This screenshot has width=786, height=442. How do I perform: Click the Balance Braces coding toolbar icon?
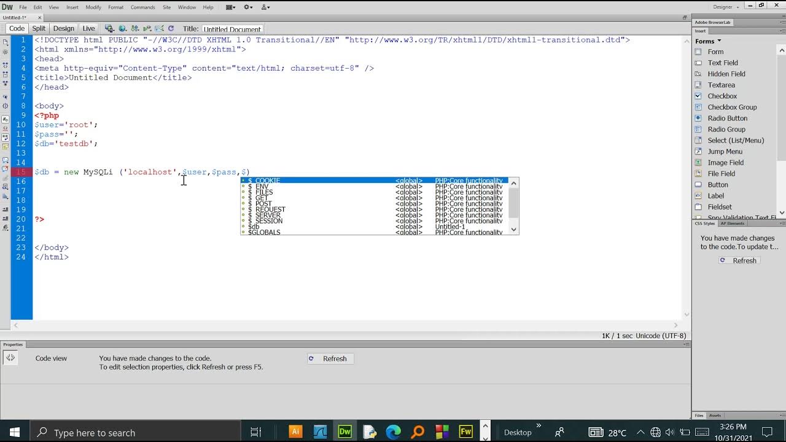(x=6, y=106)
